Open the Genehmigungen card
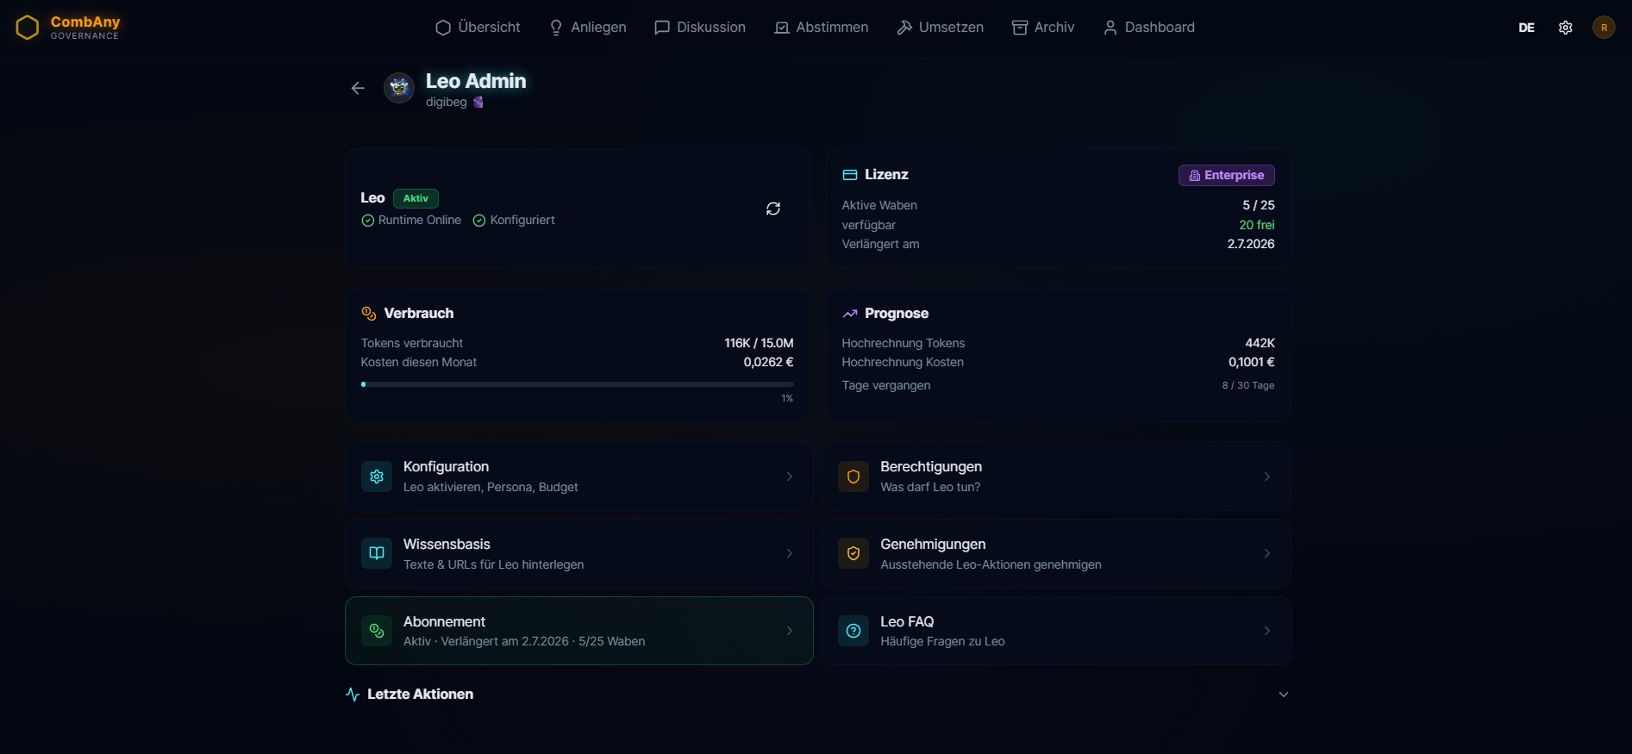Image resolution: width=1632 pixels, height=754 pixels. click(x=1056, y=553)
